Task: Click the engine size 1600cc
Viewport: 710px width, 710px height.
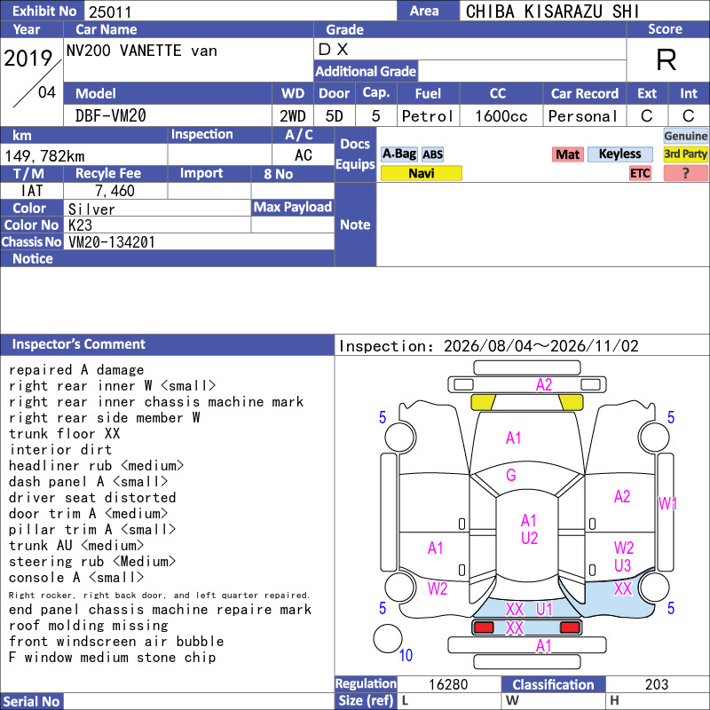Action: (x=501, y=116)
